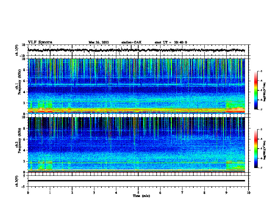Click the thick black ch.3 voltage trace
The height and width of the screenshot is (216, 280).
click(136, 181)
